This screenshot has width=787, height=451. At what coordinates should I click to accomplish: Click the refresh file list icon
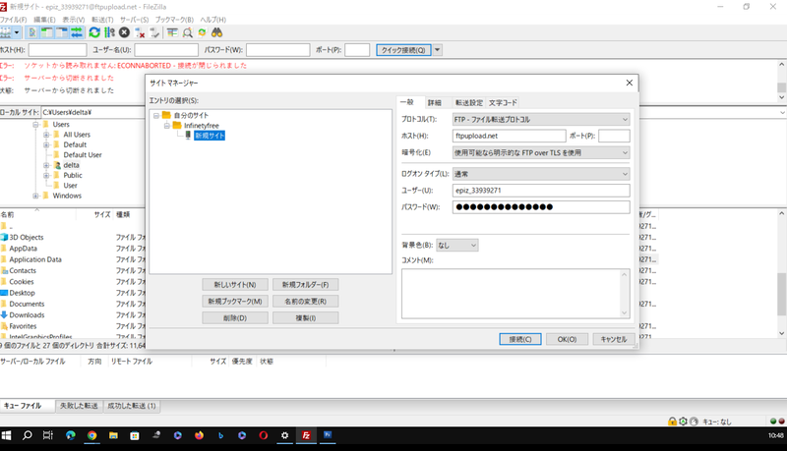tap(94, 32)
